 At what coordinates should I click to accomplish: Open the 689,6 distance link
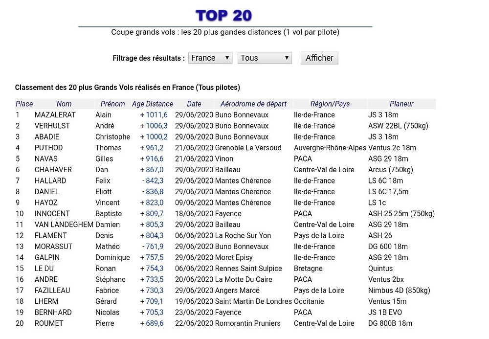point(155,323)
